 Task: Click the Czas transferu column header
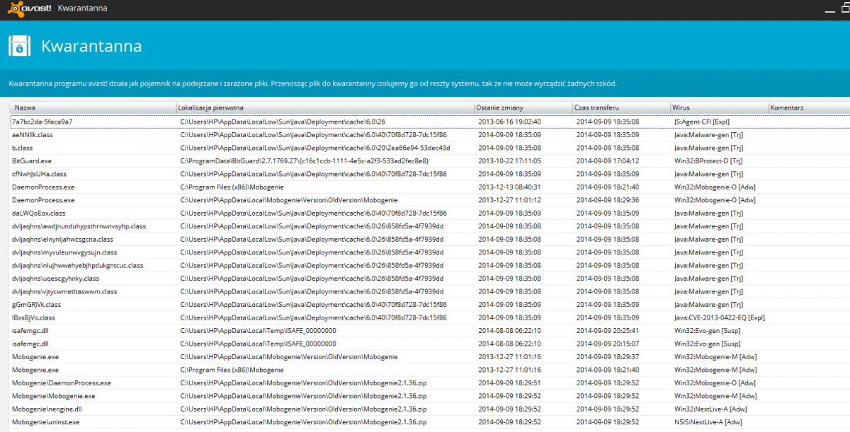pos(621,107)
